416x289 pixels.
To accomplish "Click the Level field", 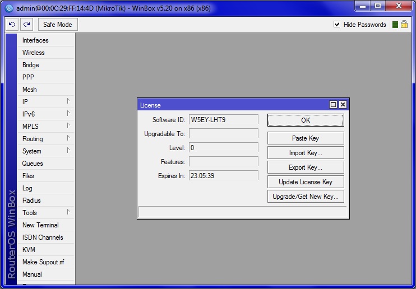I will 223,147.
